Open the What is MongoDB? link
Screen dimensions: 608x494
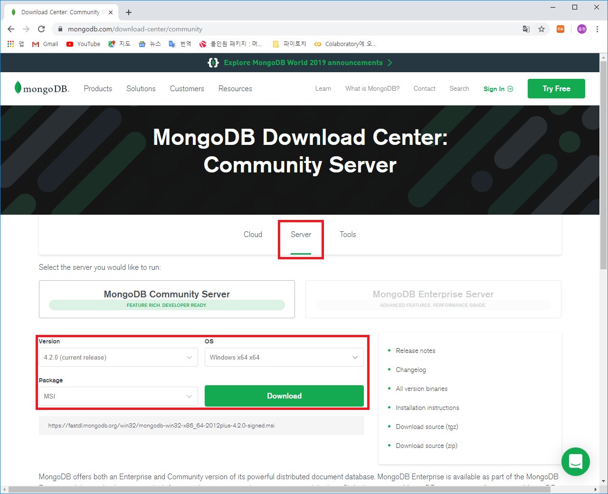[x=372, y=88]
